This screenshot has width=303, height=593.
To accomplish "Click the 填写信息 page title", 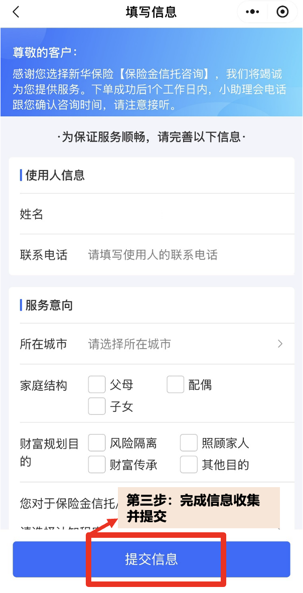I will tap(151, 12).
